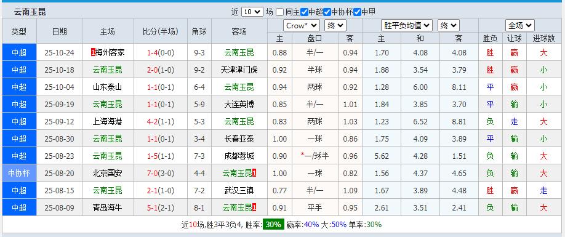
Task: Click 青岛海牛 home team name
Action: [107, 208]
